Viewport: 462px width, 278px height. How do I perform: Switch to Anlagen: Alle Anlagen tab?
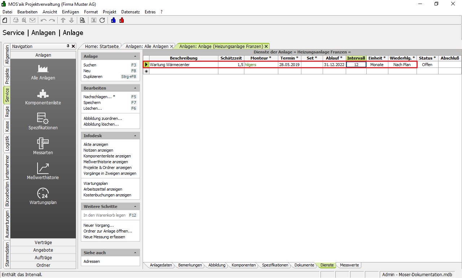[x=147, y=47]
